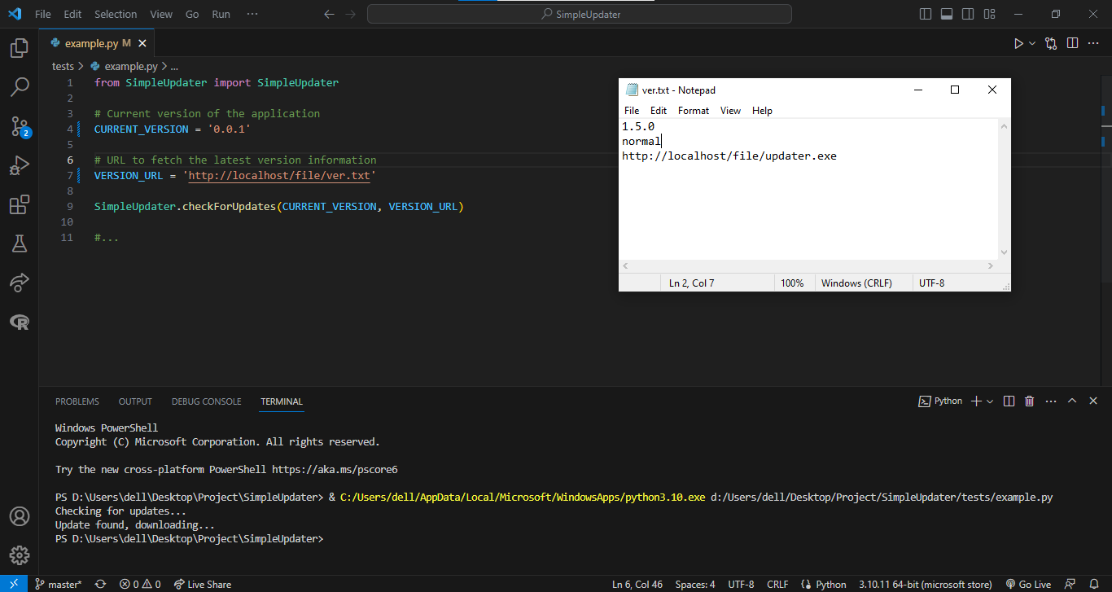The height and width of the screenshot is (592, 1112).
Task: Kill the terminal using the trash icon
Action: pos(1029,401)
